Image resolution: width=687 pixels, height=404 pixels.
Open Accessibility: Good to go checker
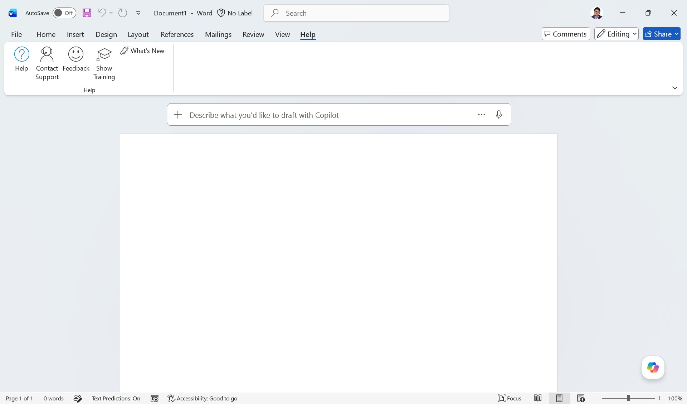pyautogui.click(x=203, y=398)
